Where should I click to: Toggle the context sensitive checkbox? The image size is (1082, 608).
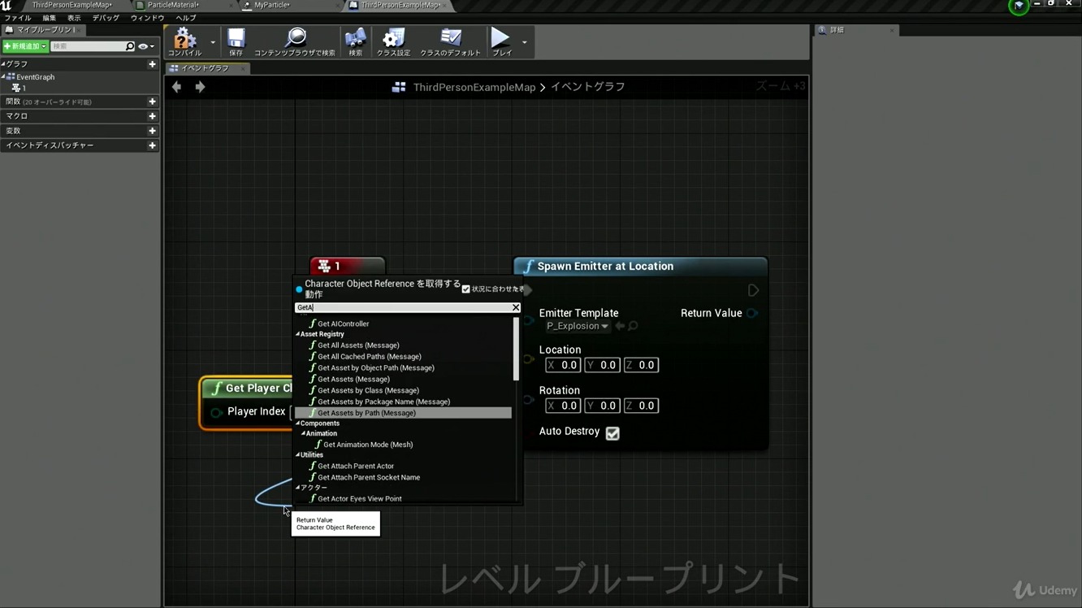(x=466, y=289)
